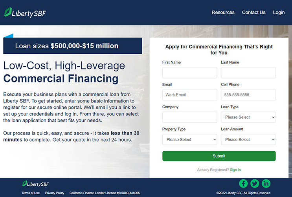292x197 pixels.
Task: Expand the Loan Type dropdown
Action: click(x=248, y=117)
